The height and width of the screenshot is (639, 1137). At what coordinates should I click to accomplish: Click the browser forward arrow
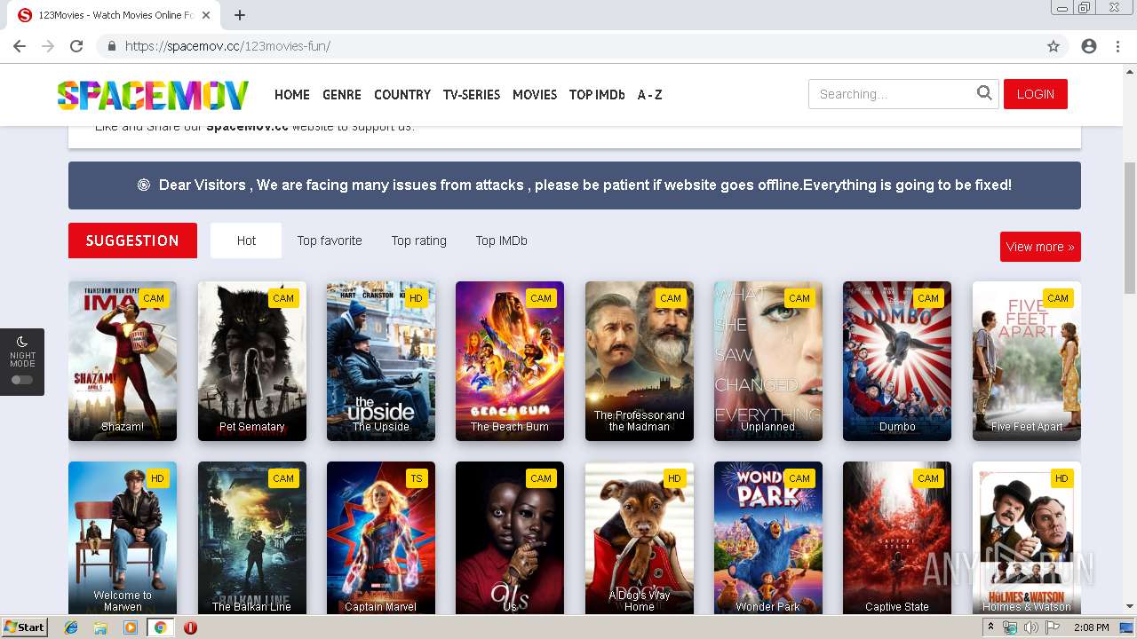(48, 46)
